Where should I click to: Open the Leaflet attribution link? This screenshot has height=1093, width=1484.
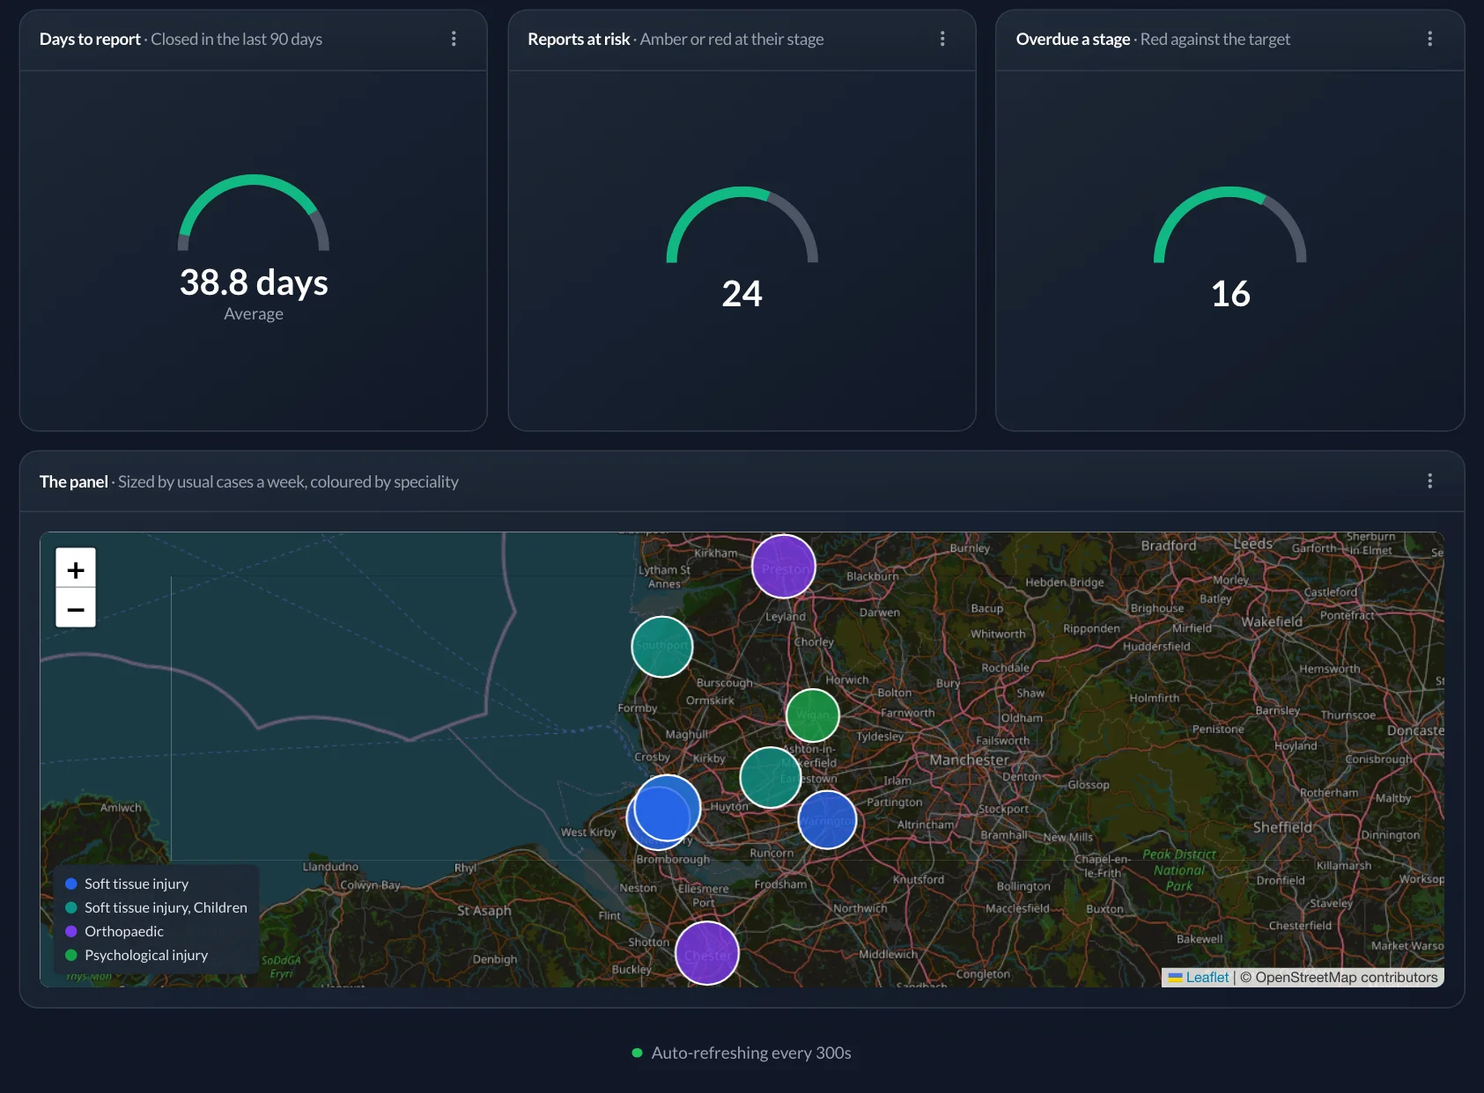(1207, 977)
